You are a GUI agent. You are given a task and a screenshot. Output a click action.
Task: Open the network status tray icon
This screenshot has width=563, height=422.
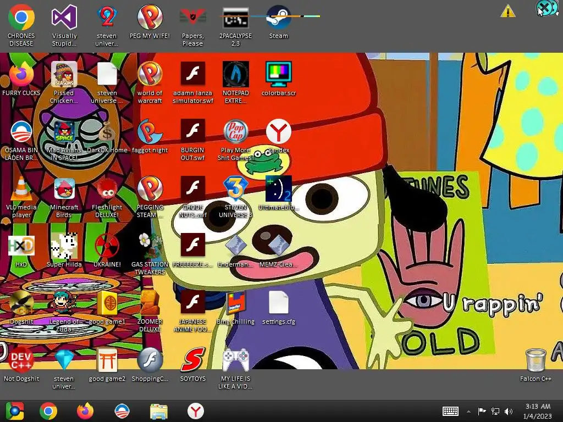[495, 411]
